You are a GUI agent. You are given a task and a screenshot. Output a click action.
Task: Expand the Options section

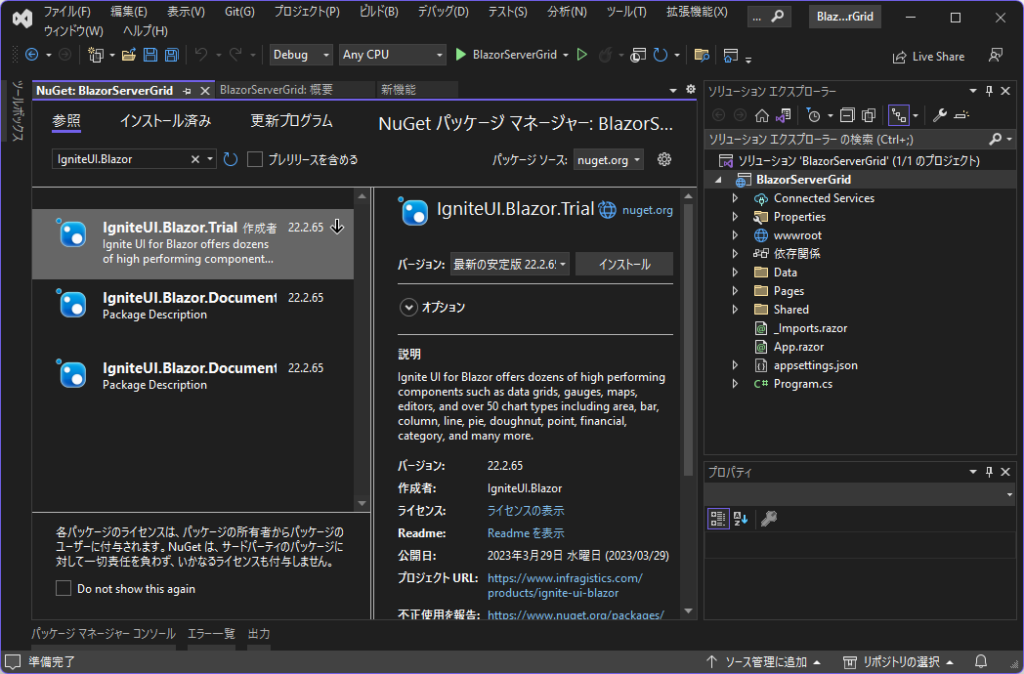pyautogui.click(x=408, y=307)
